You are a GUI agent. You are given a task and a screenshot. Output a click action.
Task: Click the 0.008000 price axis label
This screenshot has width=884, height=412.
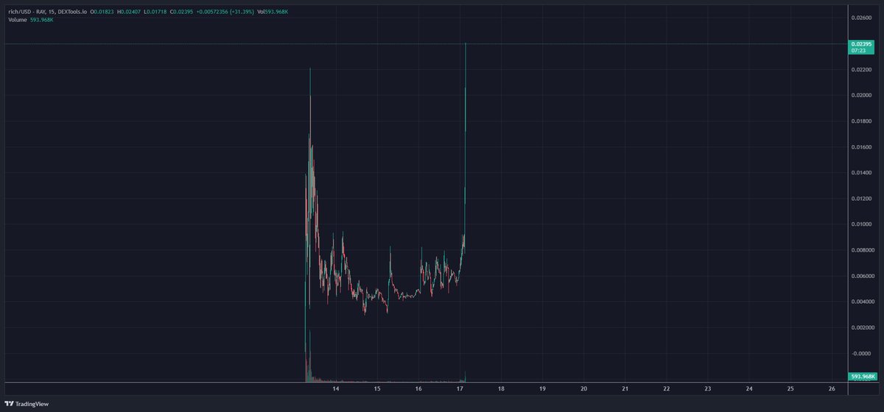(862, 250)
